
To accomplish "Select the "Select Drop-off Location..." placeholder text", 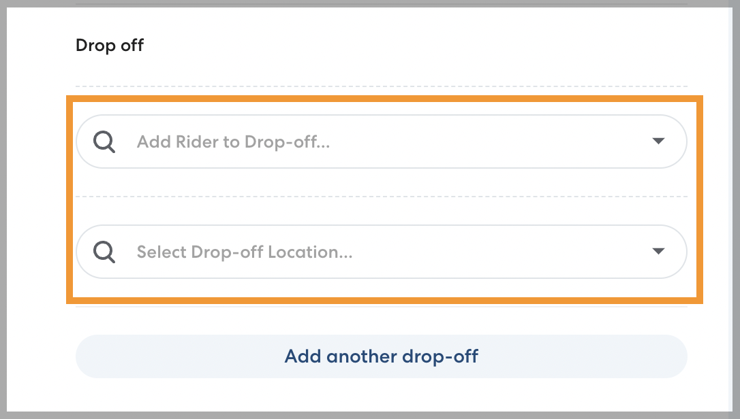I will tap(245, 252).
